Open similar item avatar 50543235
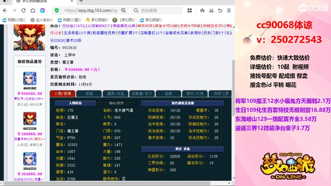The height and width of the screenshot is (186, 331). pyautogui.click(x=30, y=159)
